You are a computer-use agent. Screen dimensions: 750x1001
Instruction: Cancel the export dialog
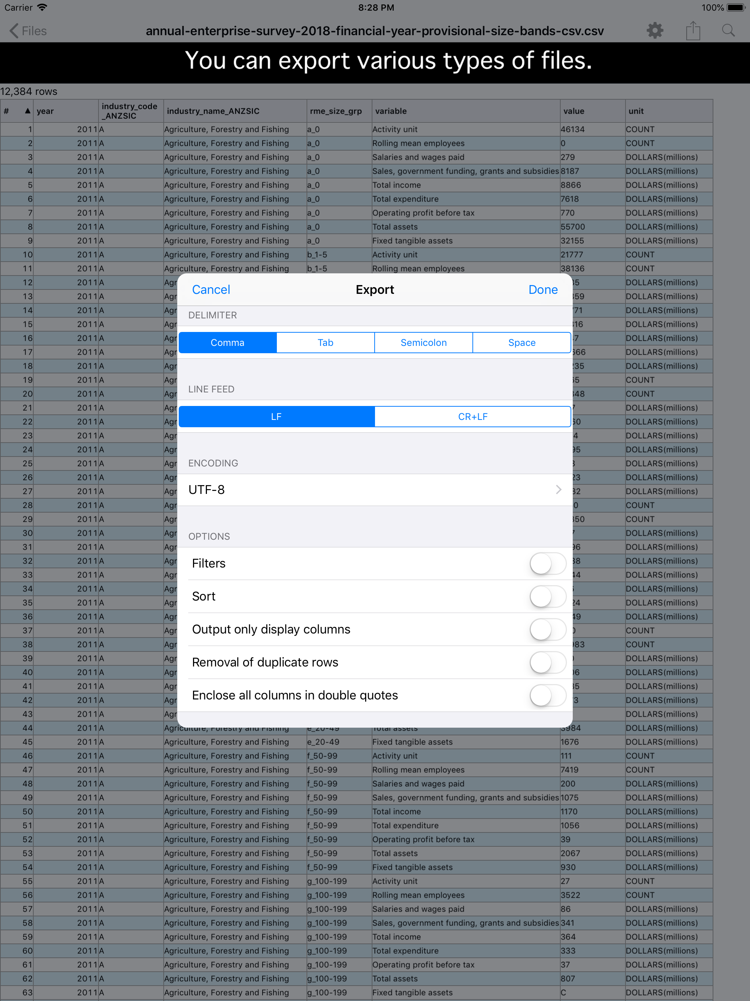(x=211, y=289)
